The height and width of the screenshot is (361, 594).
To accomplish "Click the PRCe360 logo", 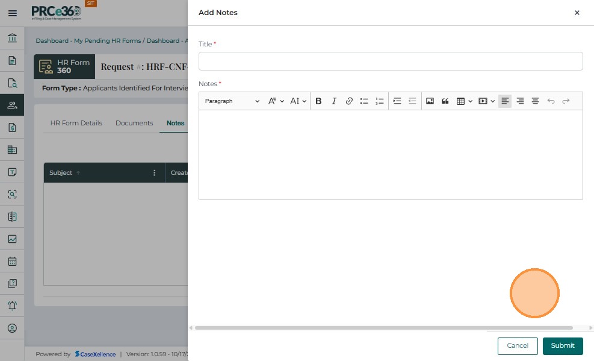I will pos(57,12).
